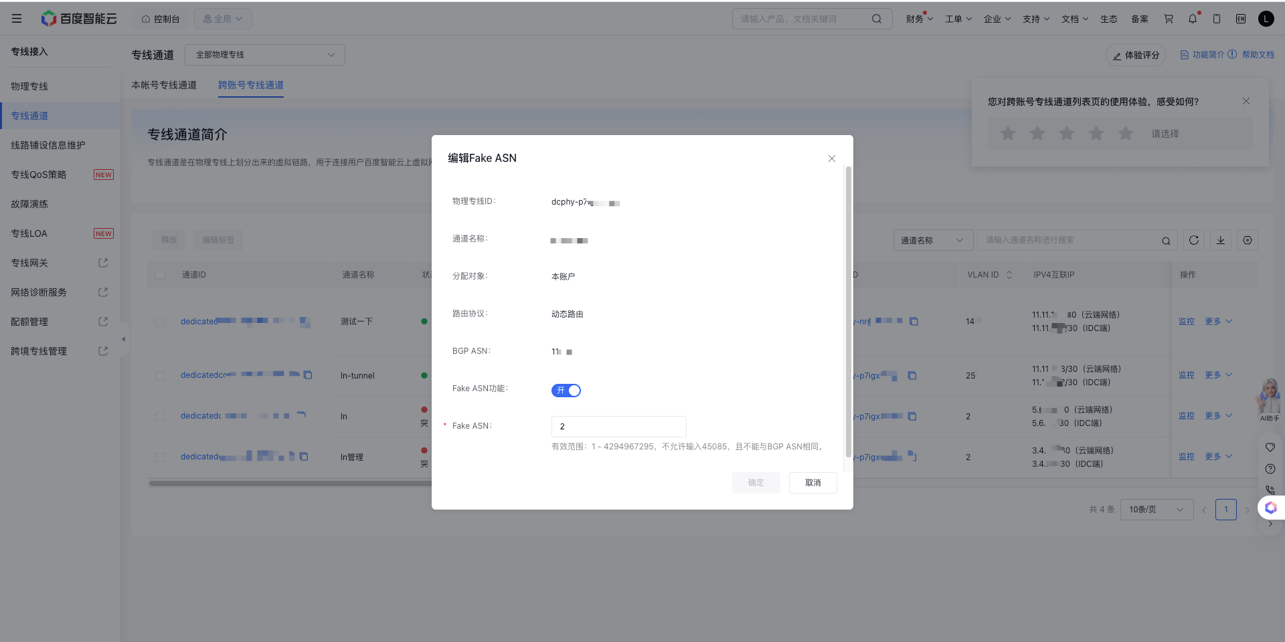Viewport: 1285px width, 642px height.
Task: Switch to the 本帐号专线通道 tab
Action: [x=164, y=85]
